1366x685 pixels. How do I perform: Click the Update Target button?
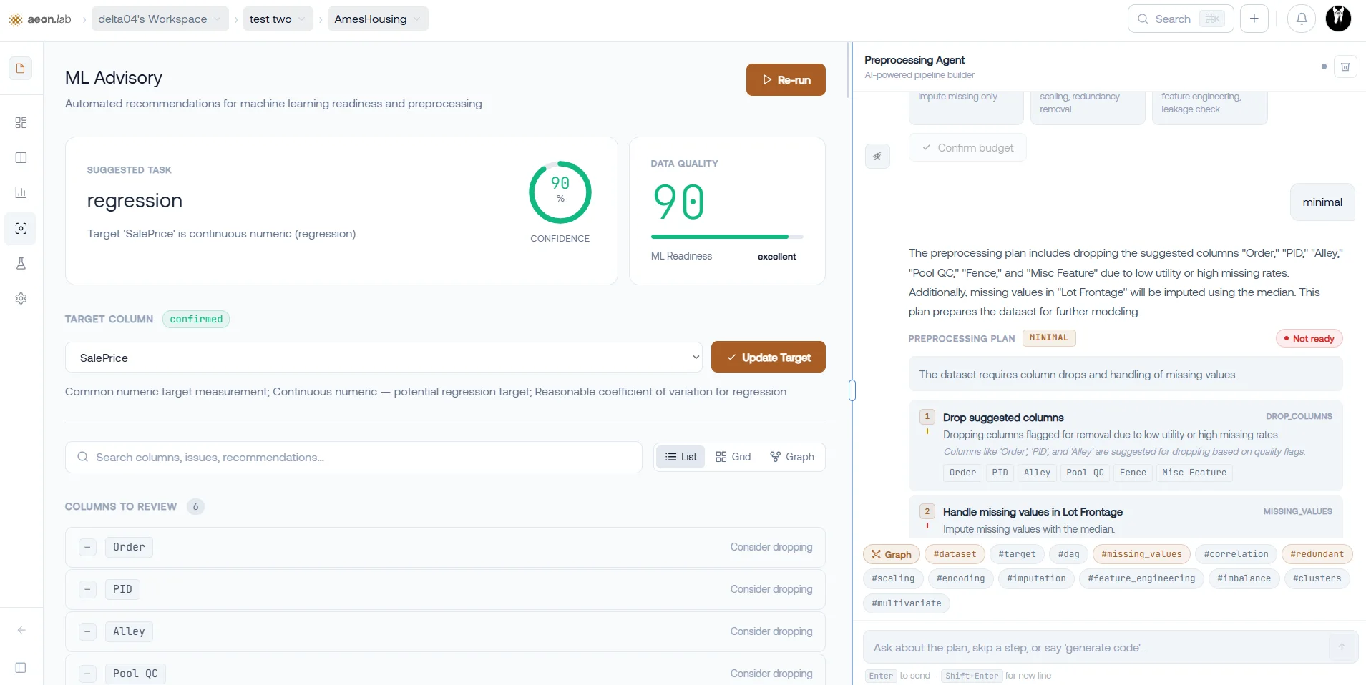point(769,358)
